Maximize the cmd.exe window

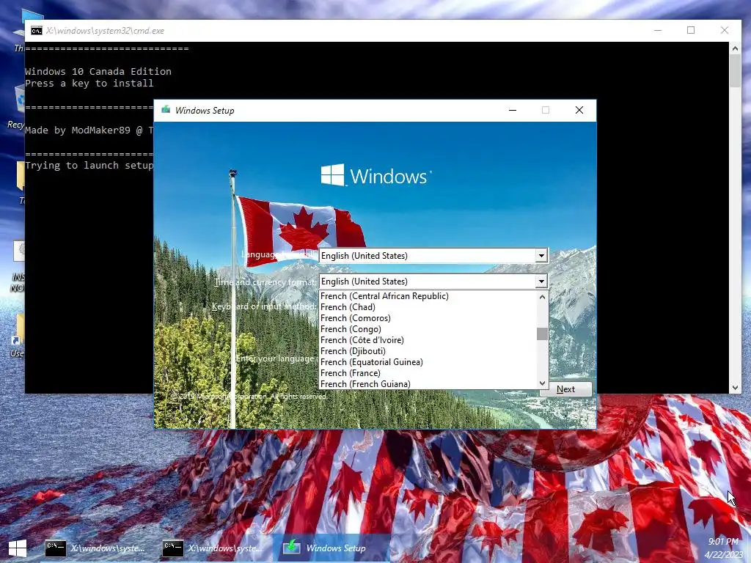(x=691, y=30)
